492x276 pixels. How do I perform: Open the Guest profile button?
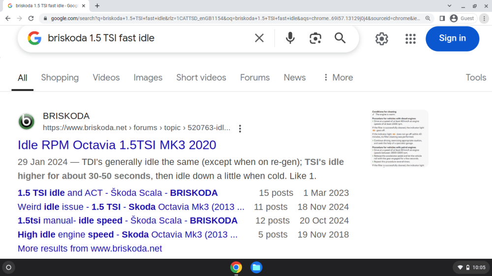pos(462,19)
